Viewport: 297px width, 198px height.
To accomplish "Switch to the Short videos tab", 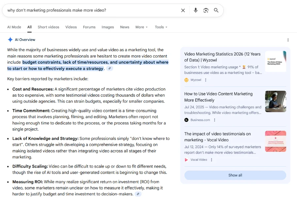I will pos(48,27).
